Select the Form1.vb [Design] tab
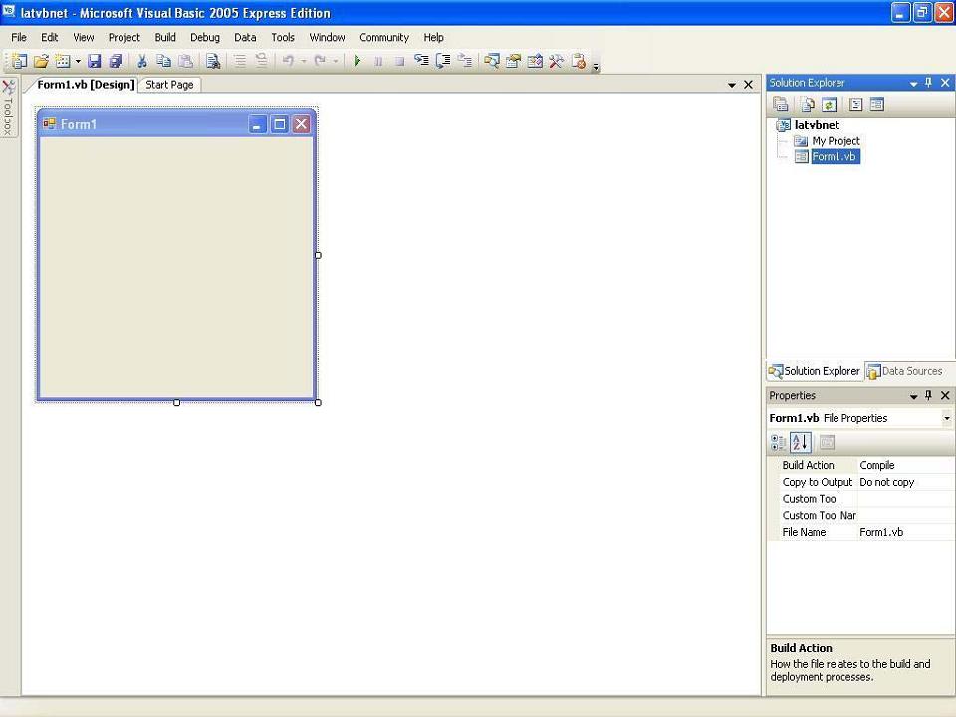The width and height of the screenshot is (956, 717). click(86, 84)
